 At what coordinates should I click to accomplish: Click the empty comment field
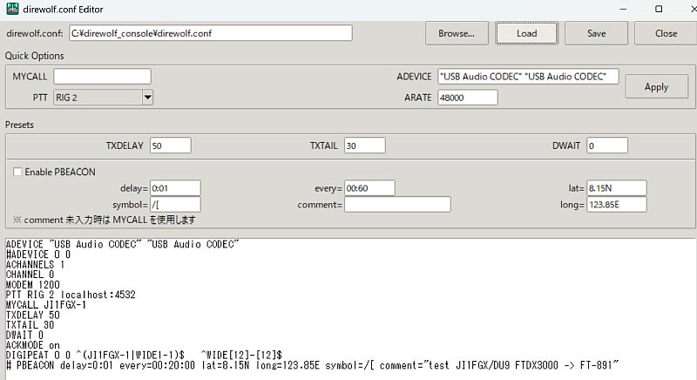point(397,205)
